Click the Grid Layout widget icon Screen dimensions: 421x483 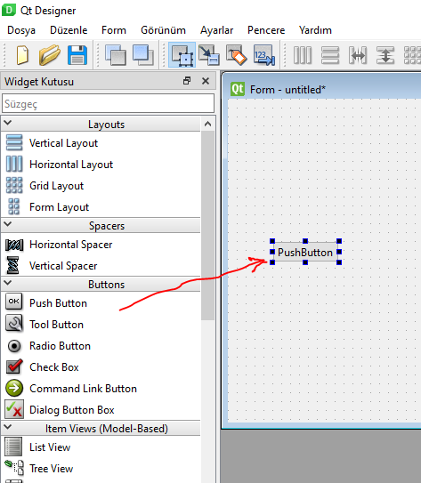14,185
